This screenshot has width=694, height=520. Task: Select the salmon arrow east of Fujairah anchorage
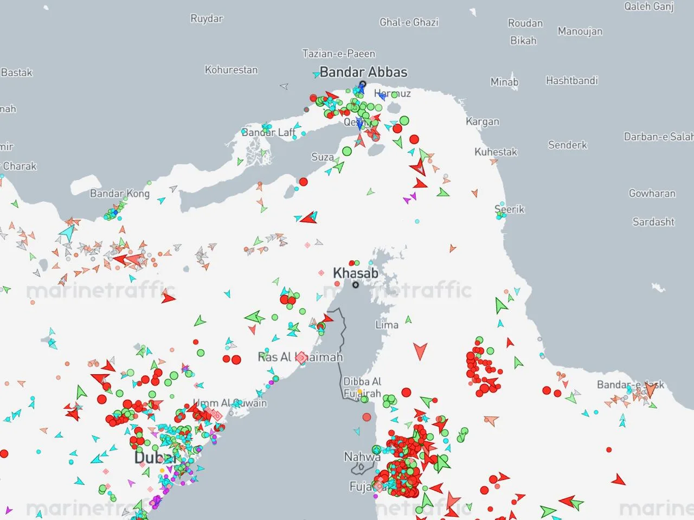(491, 421)
